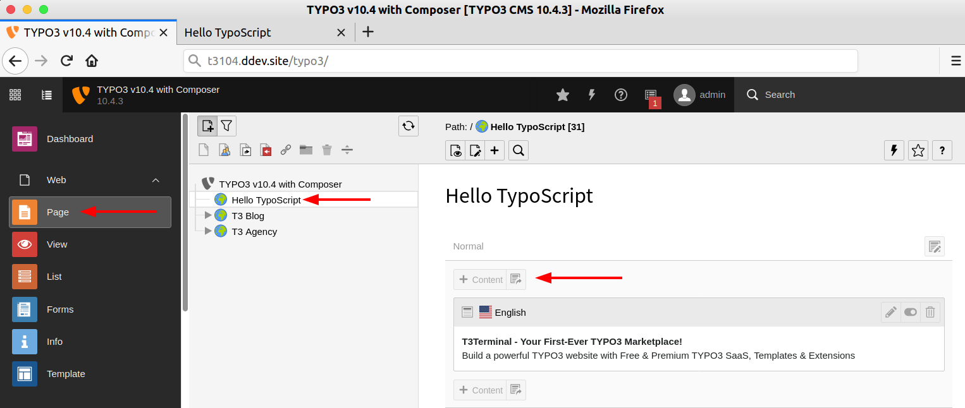Screen dimensions: 965x408
Task: Click the lower paste content icon
Action: point(516,390)
